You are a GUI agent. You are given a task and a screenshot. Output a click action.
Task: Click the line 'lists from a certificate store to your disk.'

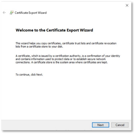[x=39, y=47]
